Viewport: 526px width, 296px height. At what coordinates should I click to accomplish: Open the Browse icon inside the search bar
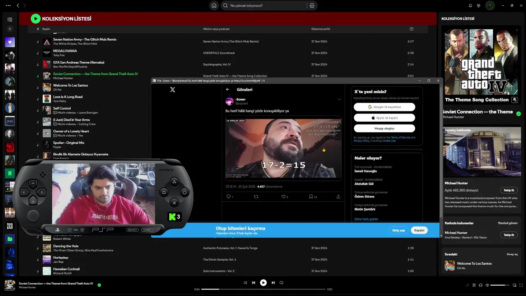(x=312, y=6)
